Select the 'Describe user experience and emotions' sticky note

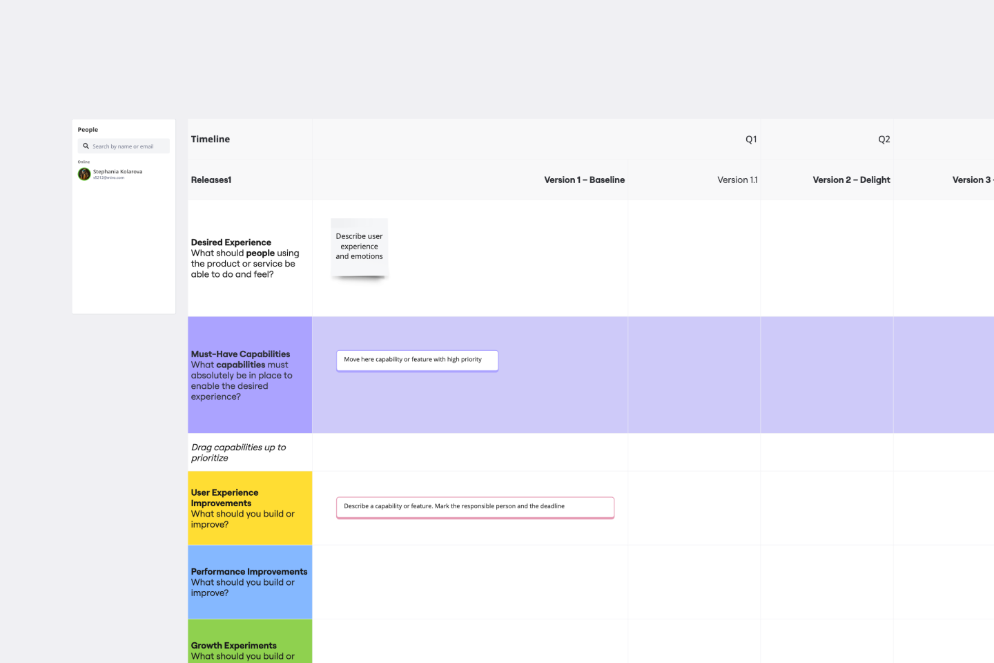click(x=359, y=247)
